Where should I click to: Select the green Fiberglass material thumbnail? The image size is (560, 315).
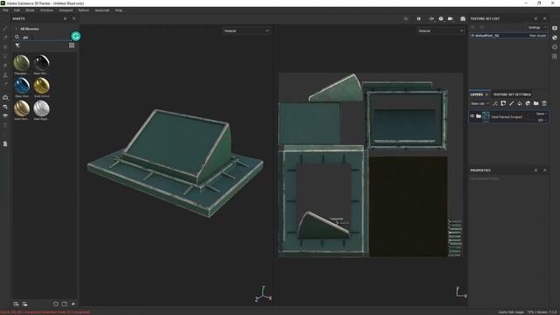tap(22, 63)
